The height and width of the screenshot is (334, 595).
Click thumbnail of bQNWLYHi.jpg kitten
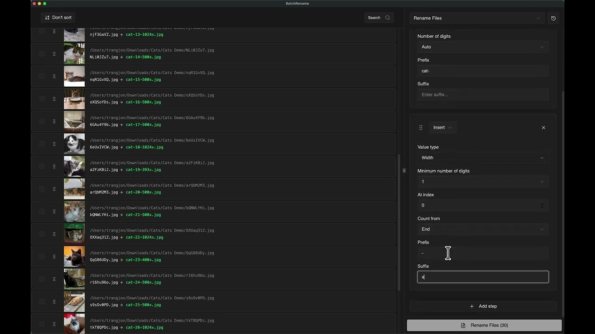point(74,212)
